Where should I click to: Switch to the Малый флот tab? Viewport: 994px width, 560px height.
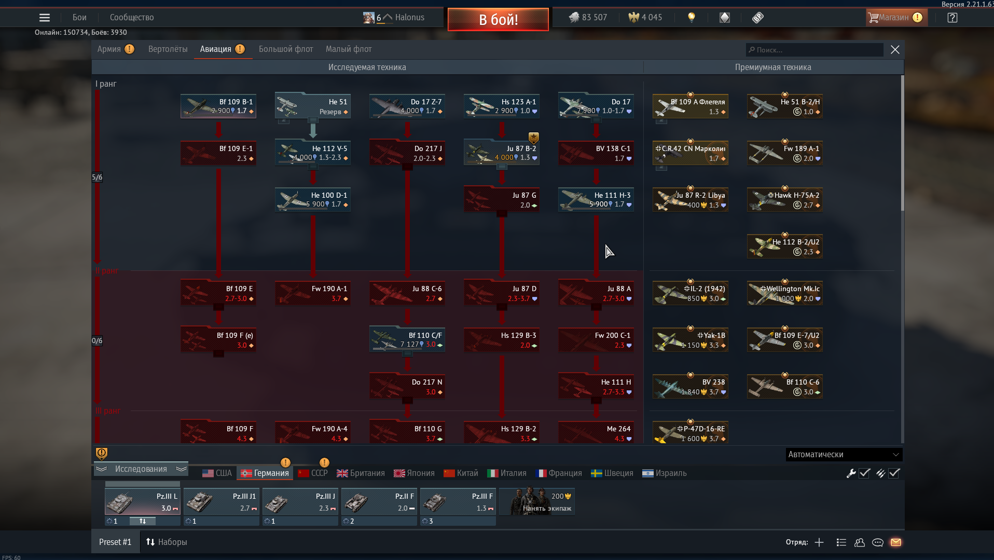click(349, 49)
